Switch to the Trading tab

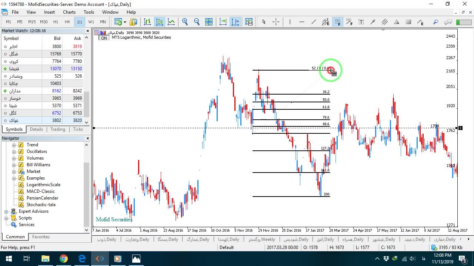tap(58, 129)
